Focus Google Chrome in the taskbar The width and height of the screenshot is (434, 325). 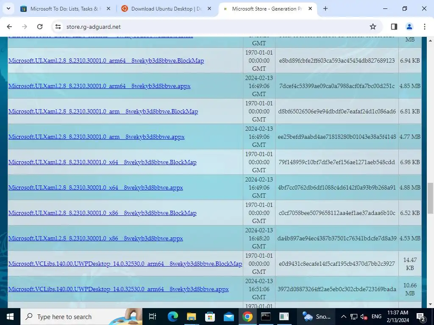(247, 317)
